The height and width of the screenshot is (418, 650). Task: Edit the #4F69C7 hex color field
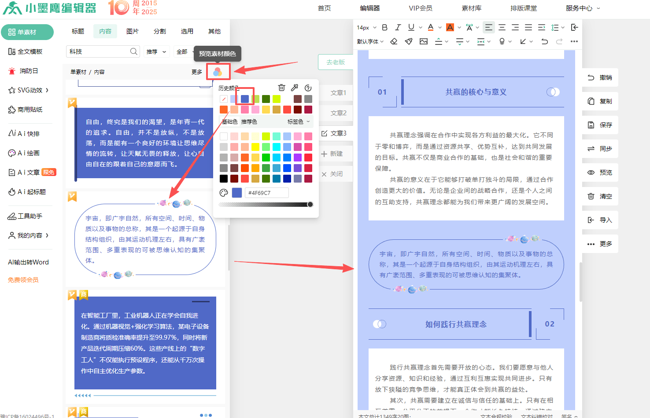click(x=267, y=193)
